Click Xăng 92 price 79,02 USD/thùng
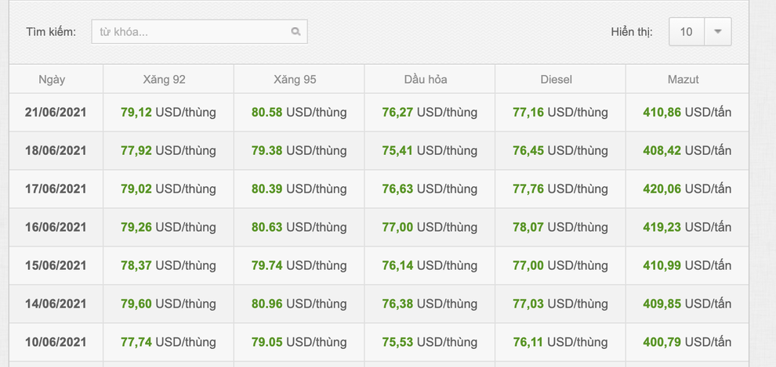Image resolution: width=776 pixels, height=367 pixels. [x=169, y=189]
